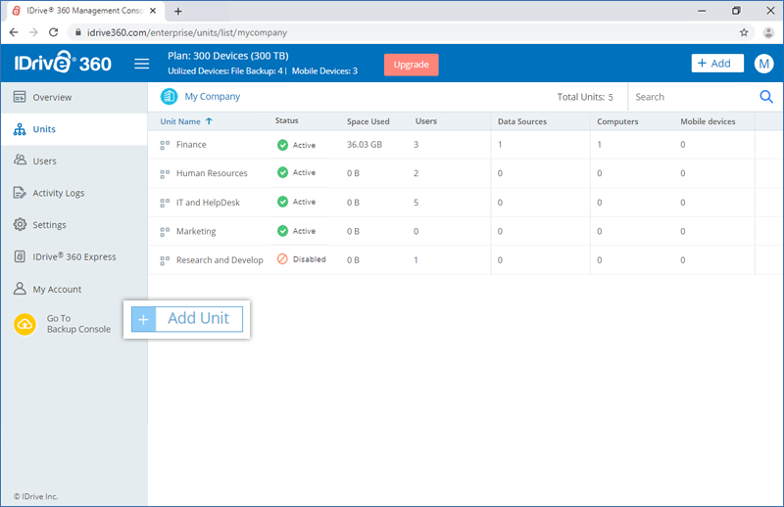Click the Users column header

pyautogui.click(x=426, y=121)
